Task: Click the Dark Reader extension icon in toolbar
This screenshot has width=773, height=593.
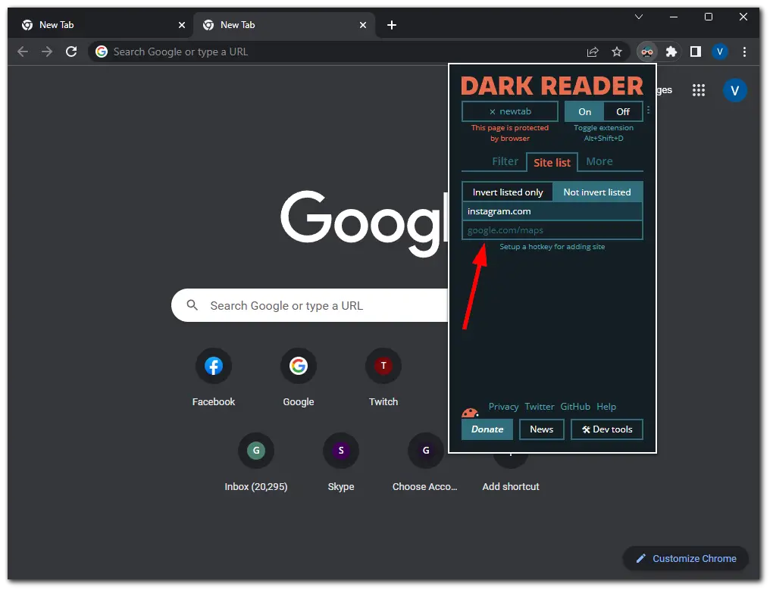Action: 646,51
